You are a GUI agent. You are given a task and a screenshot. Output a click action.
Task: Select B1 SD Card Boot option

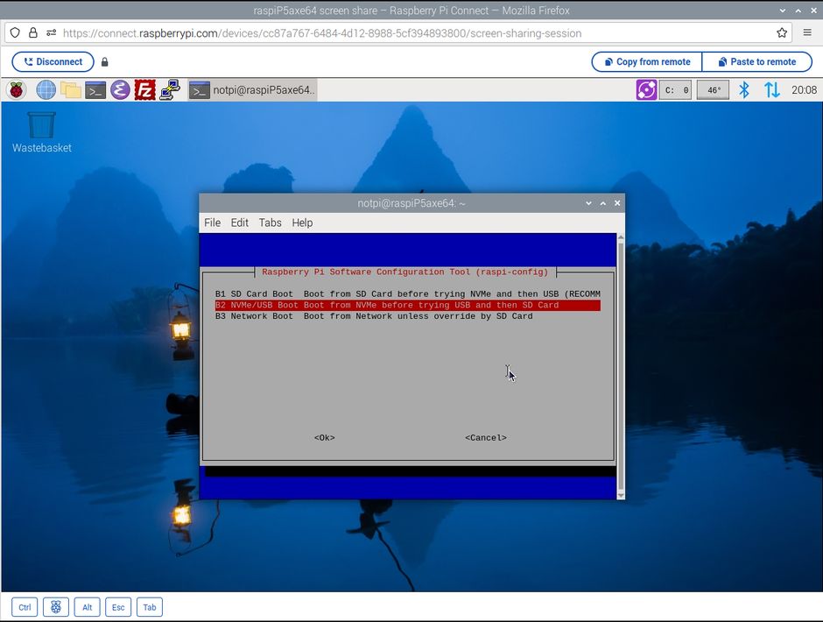pyautogui.click(x=408, y=294)
